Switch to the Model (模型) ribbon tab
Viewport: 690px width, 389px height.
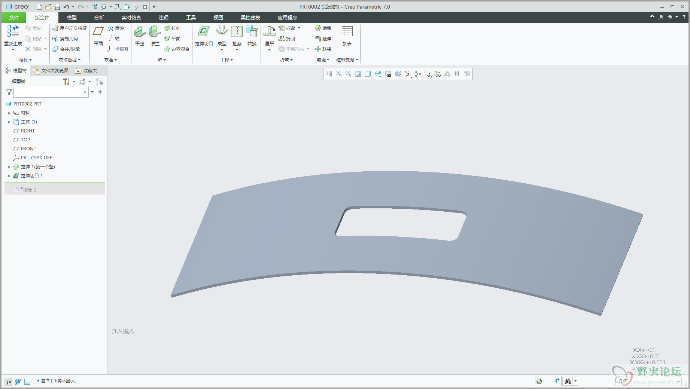(x=72, y=18)
